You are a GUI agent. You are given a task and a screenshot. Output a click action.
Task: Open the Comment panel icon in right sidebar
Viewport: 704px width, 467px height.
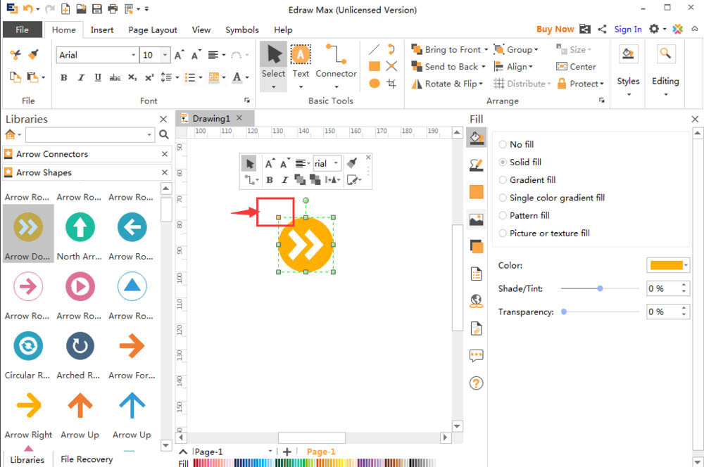click(x=476, y=356)
